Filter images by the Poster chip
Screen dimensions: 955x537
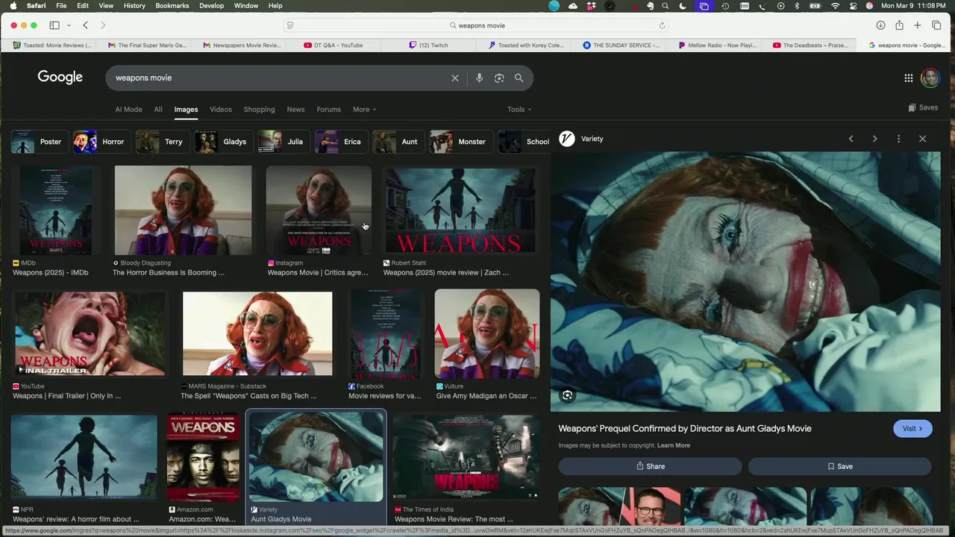(38, 142)
